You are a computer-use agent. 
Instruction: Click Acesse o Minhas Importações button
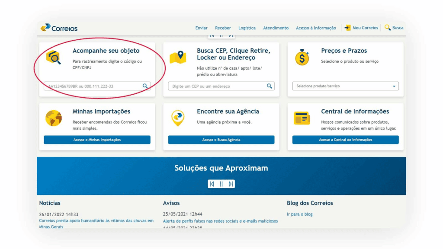[x=96, y=140]
